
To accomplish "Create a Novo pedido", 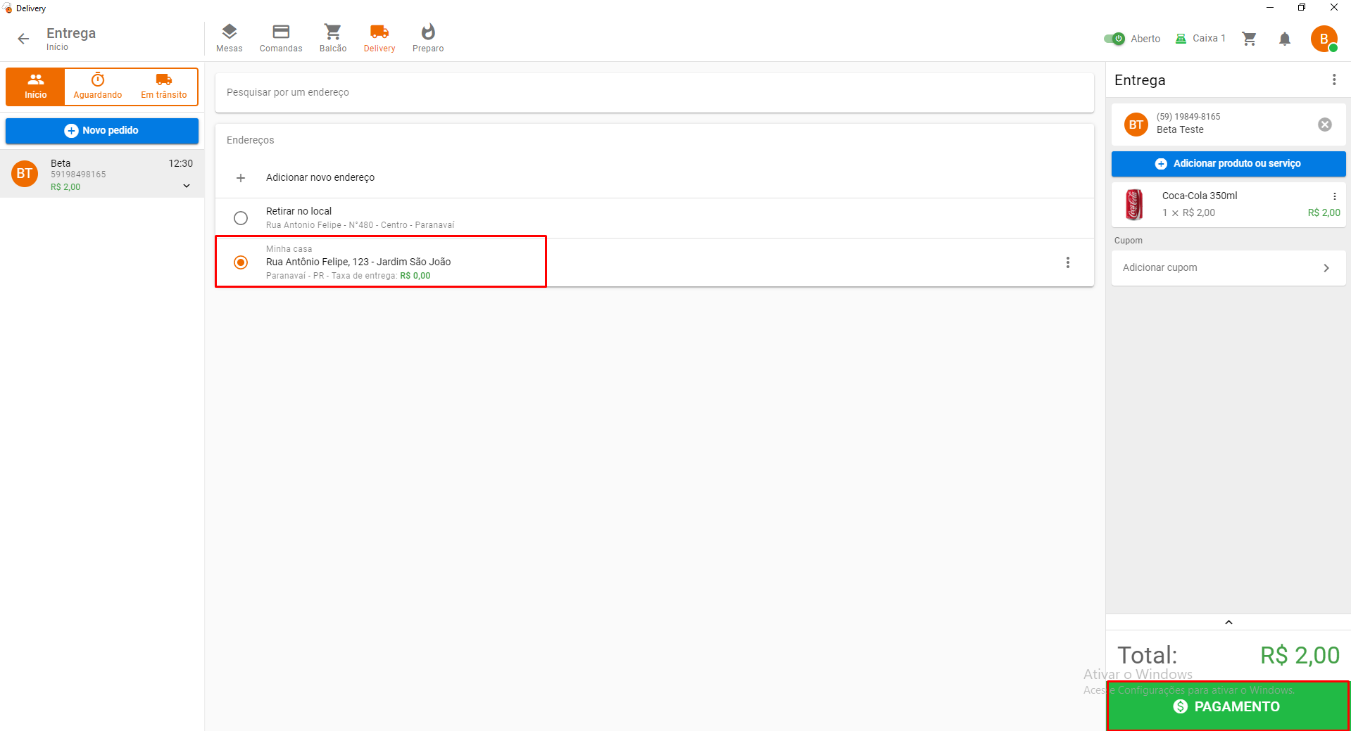I will click(102, 131).
